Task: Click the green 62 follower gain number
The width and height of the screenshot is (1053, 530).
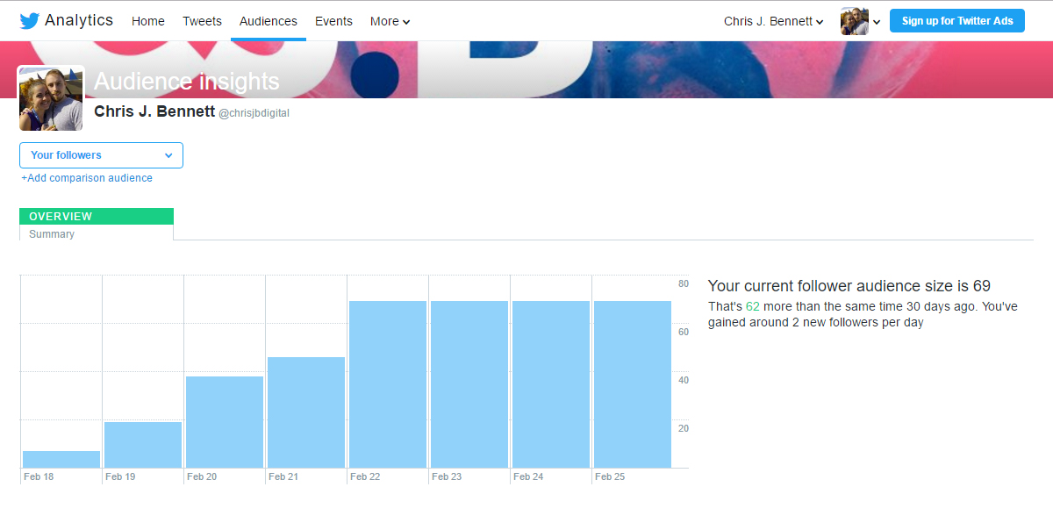Action: [x=753, y=307]
